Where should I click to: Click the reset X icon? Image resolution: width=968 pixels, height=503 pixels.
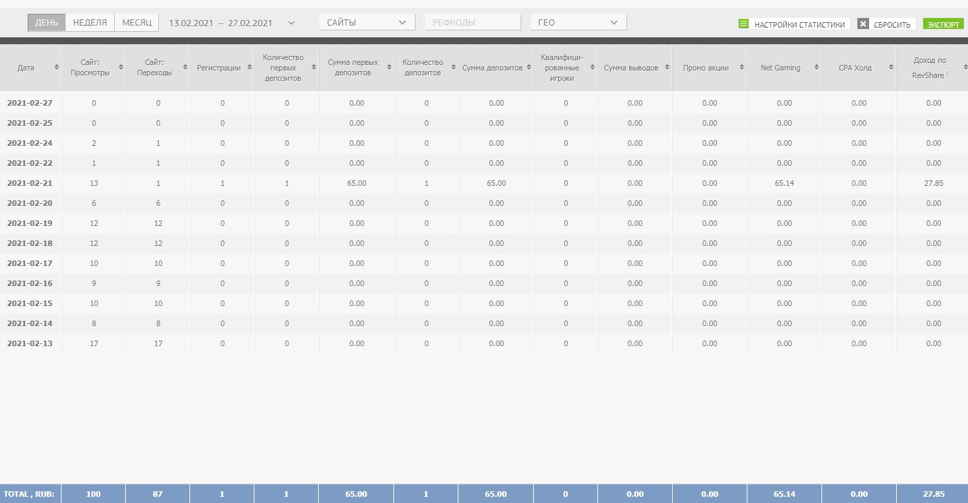863,23
